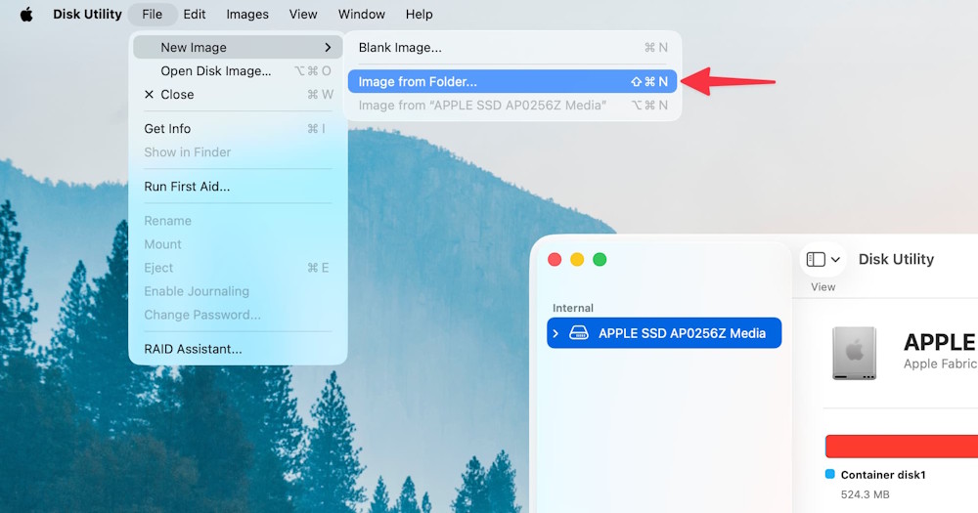Screen dimensions: 978x513
Task: Open the Window menu
Action: (x=362, y=14)
